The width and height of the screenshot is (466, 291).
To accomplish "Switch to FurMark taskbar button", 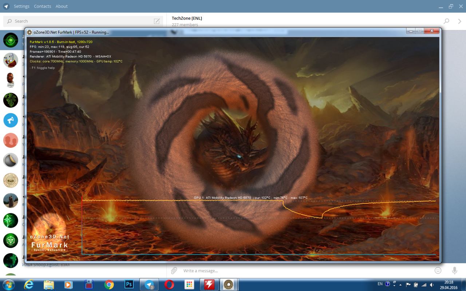I will point(229,284).
